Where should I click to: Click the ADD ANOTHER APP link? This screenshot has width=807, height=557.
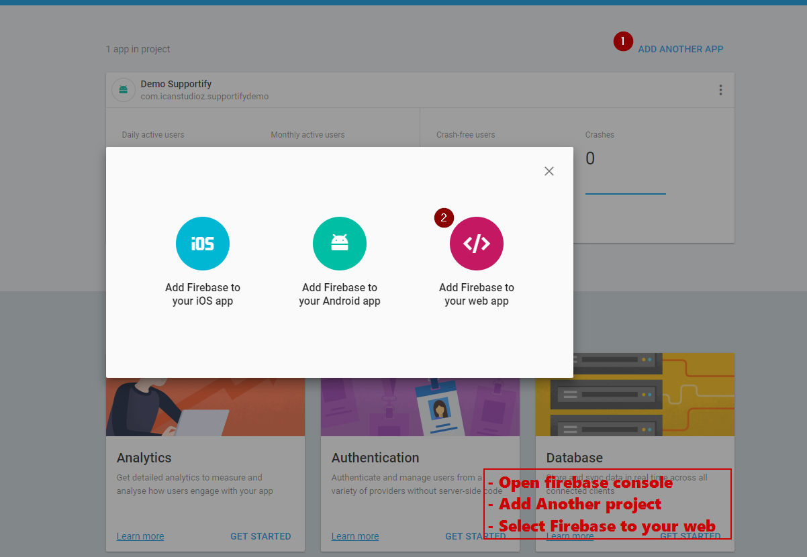681,49
